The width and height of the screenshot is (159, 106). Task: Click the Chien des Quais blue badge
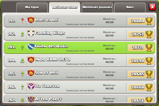click(x=31, y=46)
